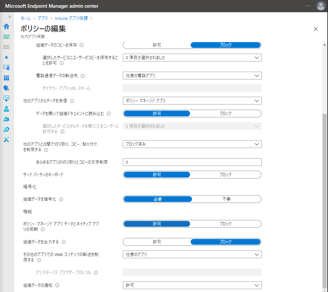Open Endpoint security shield icon
The width and height of the screenshot is (328, 292).
pos(6,88)
